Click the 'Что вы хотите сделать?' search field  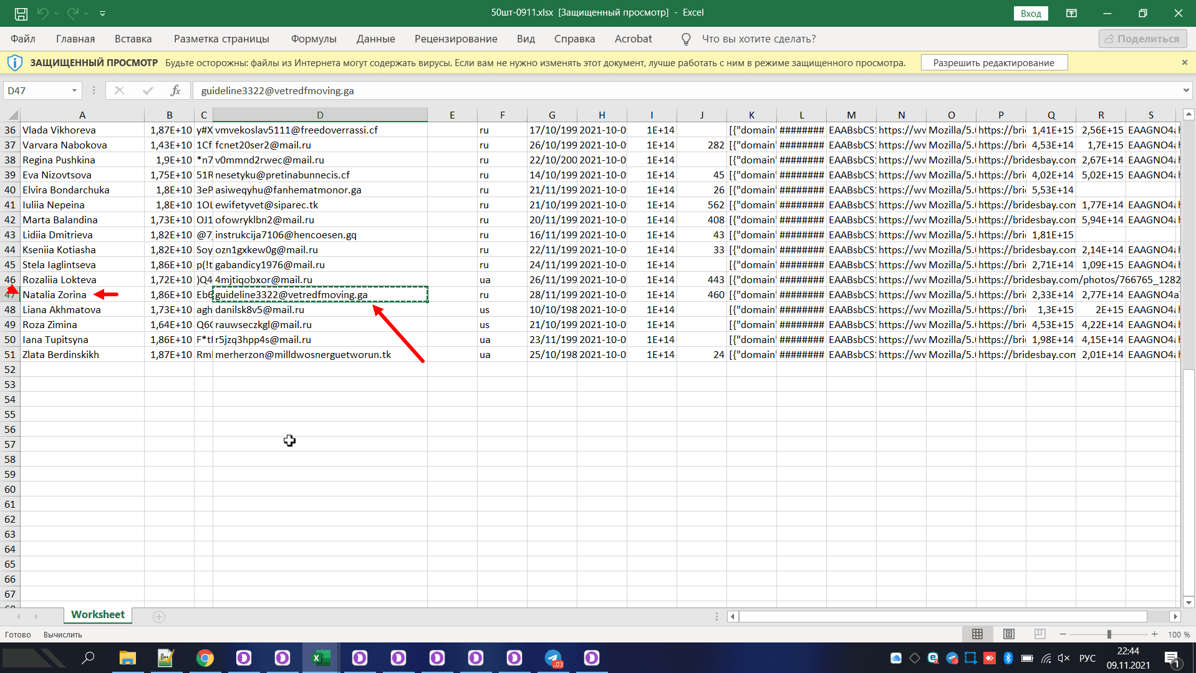coord(759,39)
